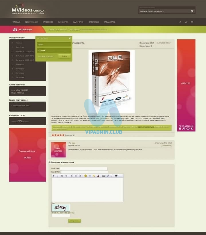The image size is (206, 235).
Task: Click the АВТОРИЗАЦИЯ tab label
Action: 25,29
